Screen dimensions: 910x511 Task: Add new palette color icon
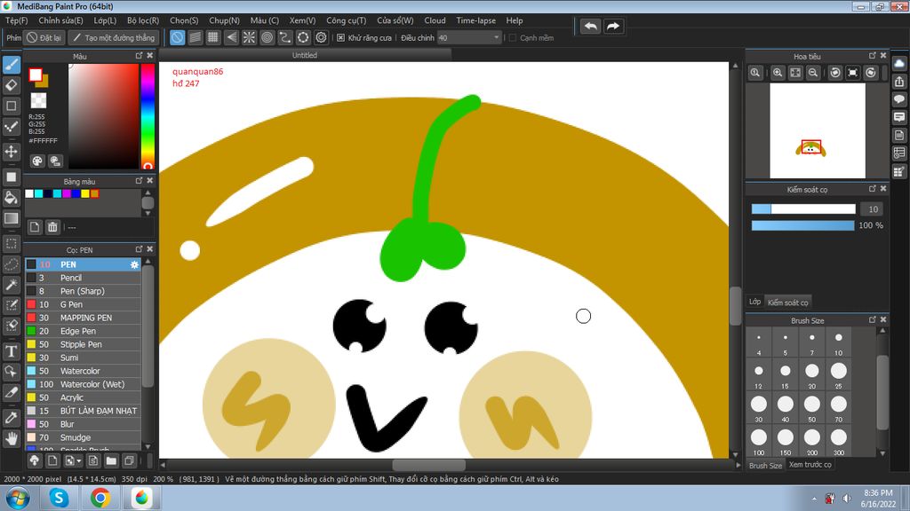[35, 227]
